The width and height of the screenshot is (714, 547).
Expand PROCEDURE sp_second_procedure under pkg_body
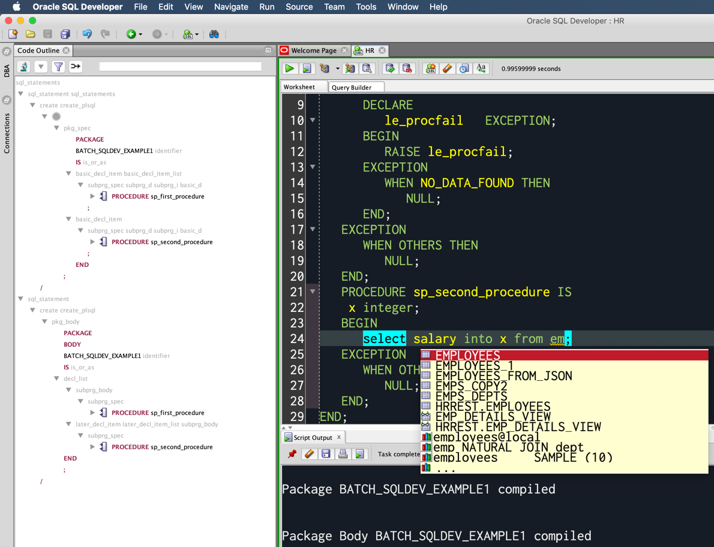tap(92, 447)
